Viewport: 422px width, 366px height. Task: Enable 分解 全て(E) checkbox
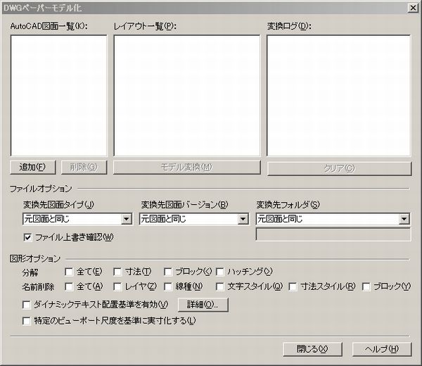(x=69, y=271)
